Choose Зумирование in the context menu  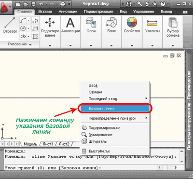(115, 135)
